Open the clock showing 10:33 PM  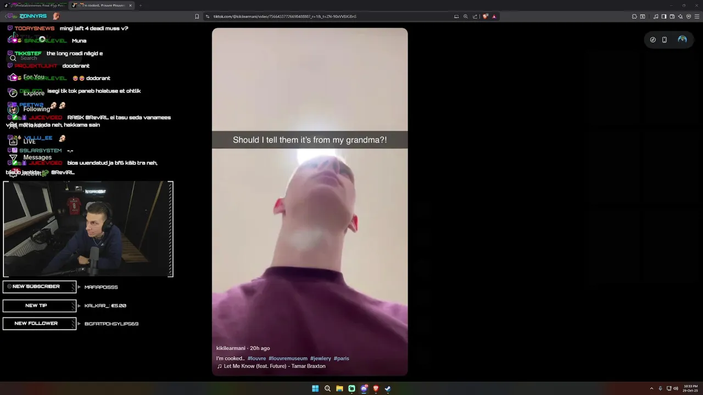pos(691,388)
